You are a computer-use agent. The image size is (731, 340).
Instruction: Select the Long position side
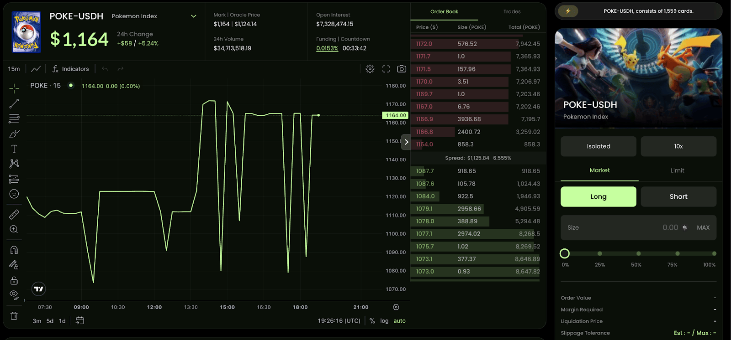pyautogui.click(x=599, y=196)
